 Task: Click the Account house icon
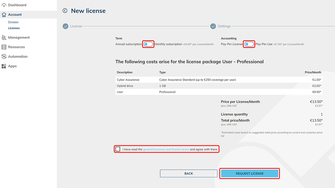coord(4,15)
